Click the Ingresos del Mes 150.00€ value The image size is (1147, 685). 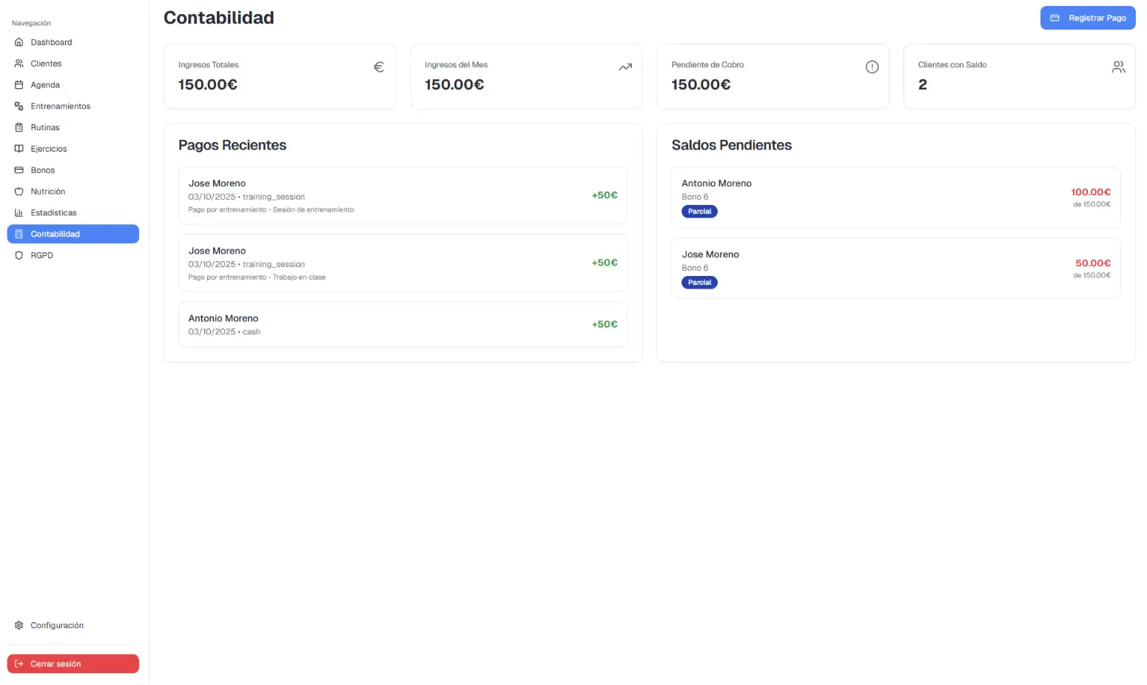[x=454, y=84]
